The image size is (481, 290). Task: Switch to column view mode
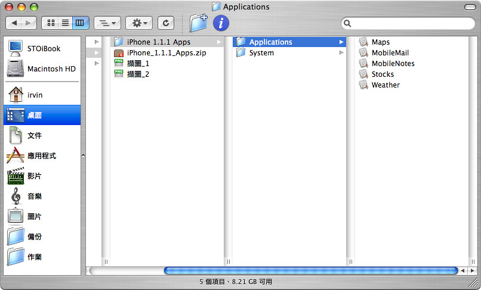[80, 23]
